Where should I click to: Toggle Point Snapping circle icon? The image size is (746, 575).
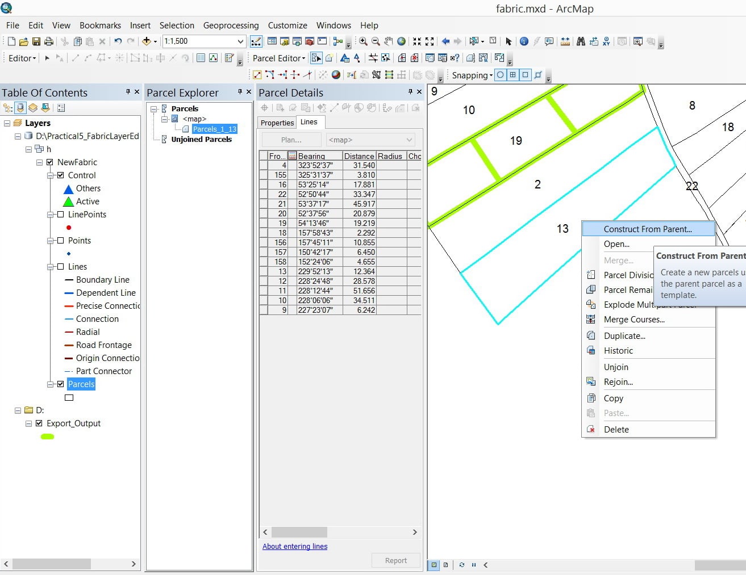coord(501,75)
